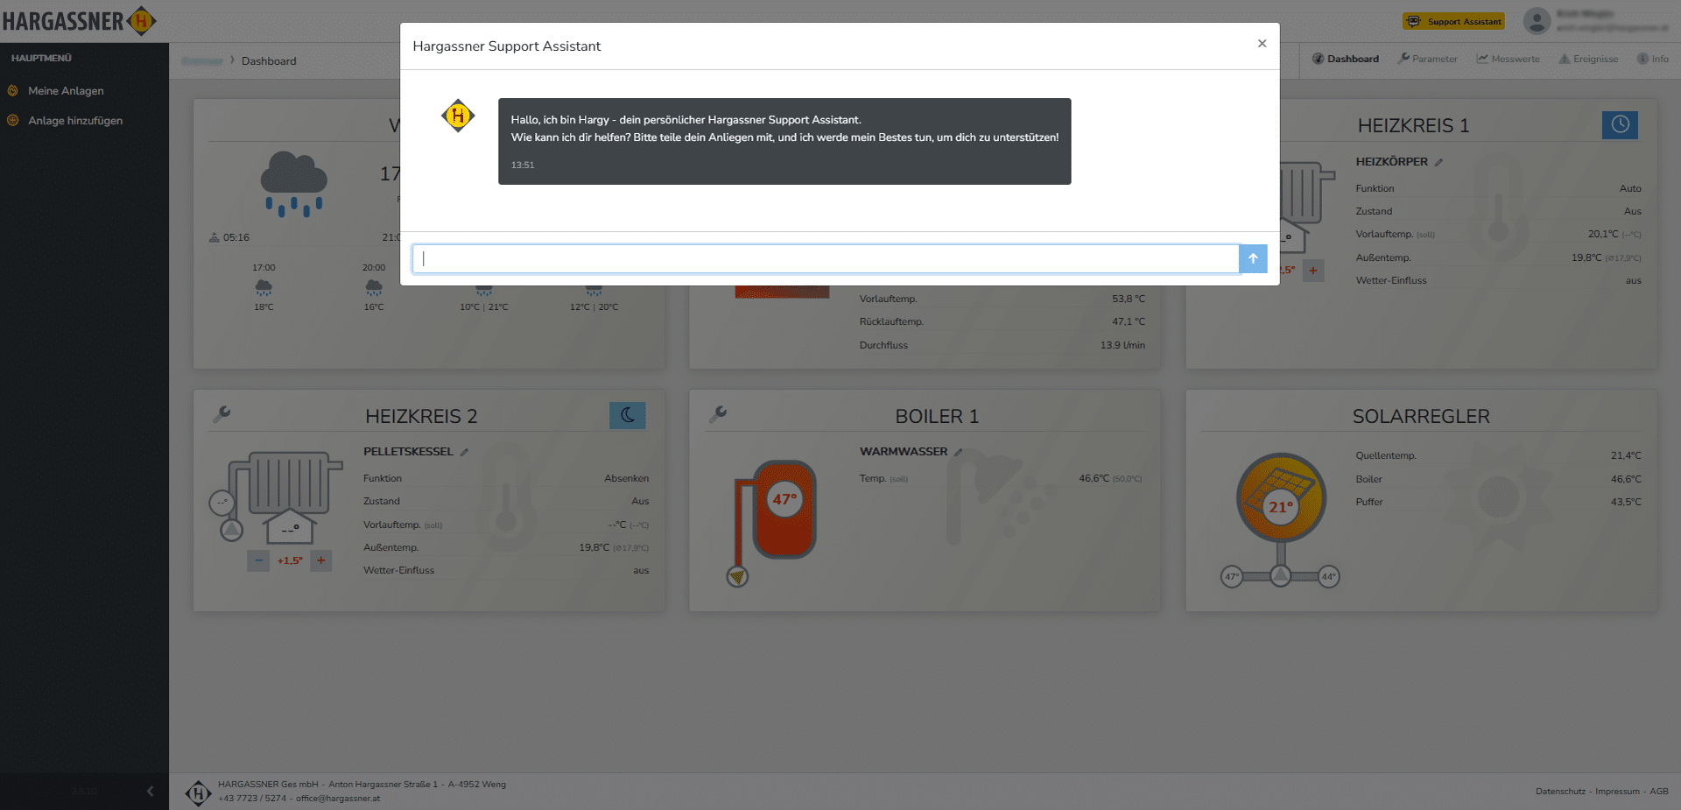
Task: Open Boiler 1 wrench settings
Action: pyautogui.click(x=718, y=414)
